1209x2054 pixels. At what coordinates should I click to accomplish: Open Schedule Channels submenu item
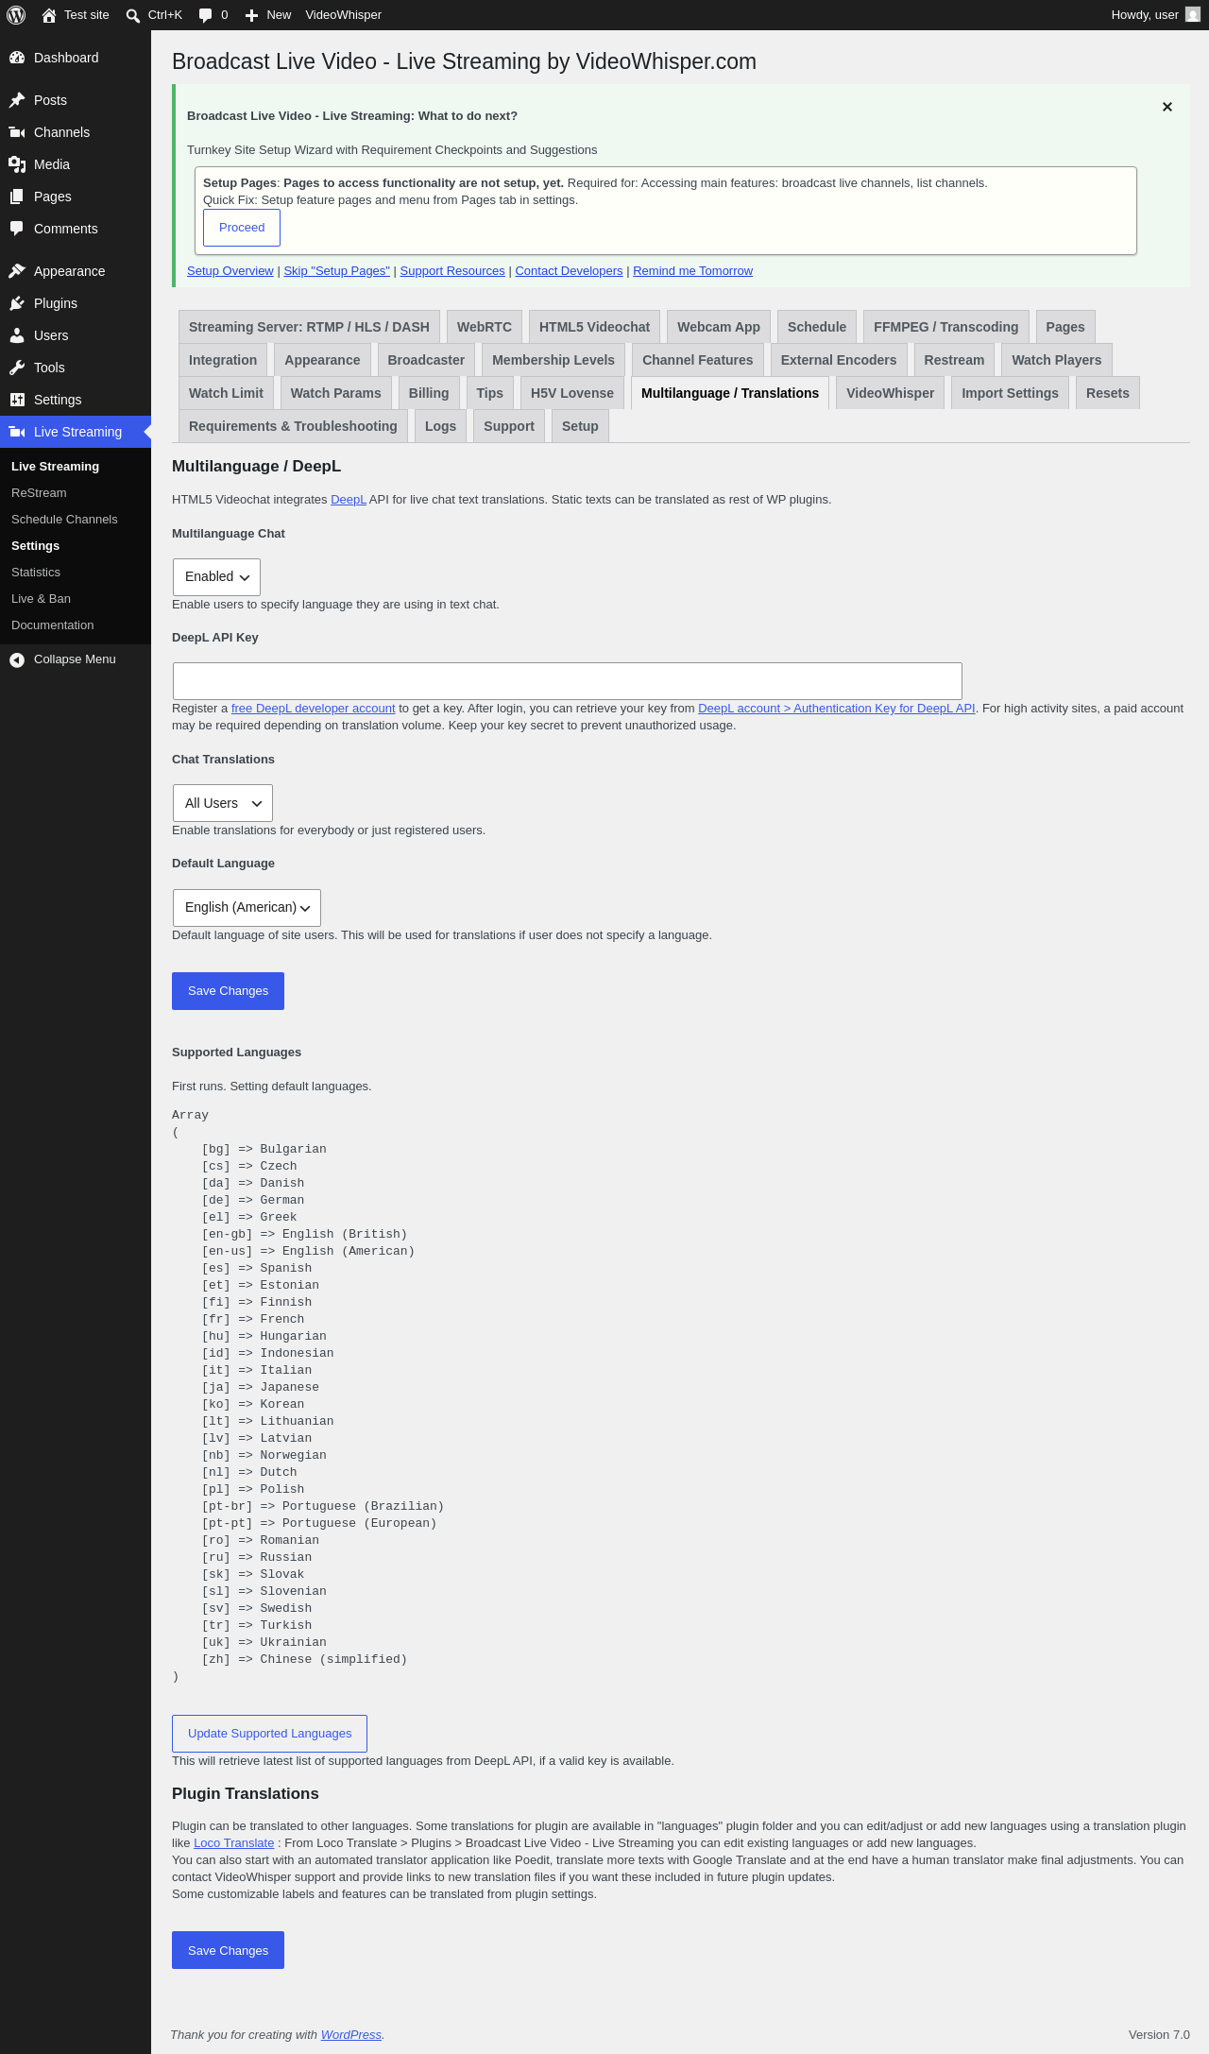(x=64, y=520)
